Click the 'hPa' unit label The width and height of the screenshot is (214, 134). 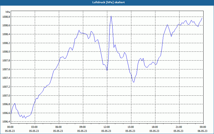click(8, 12)
